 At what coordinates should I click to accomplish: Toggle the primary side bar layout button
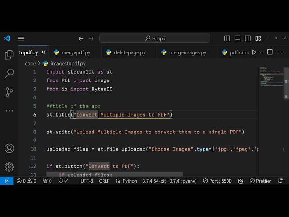pos(228,38)
